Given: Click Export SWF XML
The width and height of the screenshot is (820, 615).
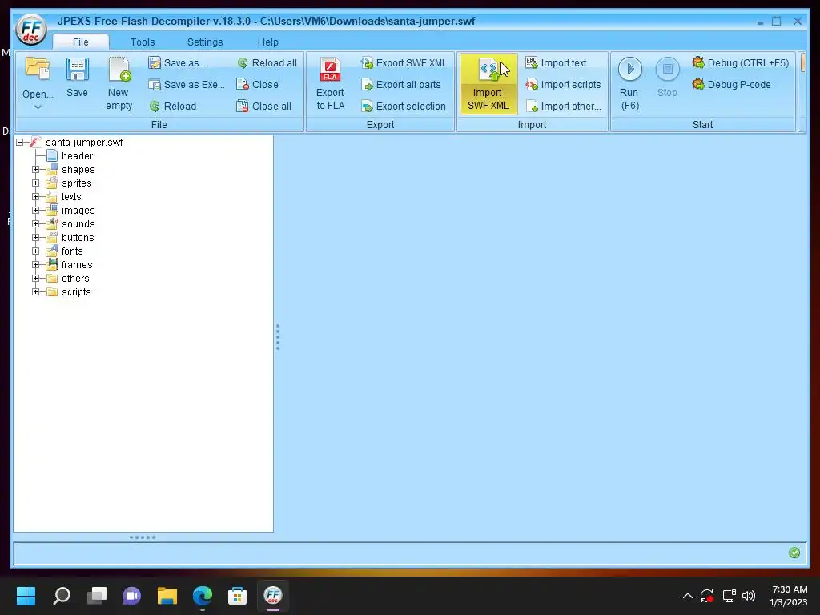Looking at the screenshot, I should (404, 62).
